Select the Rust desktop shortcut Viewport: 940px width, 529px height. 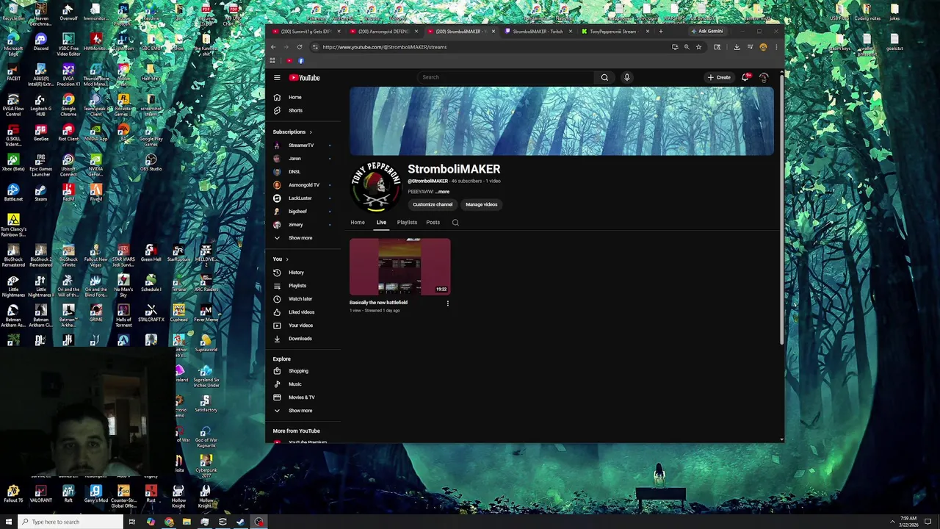pyautogui.click(x=151, y=494)
